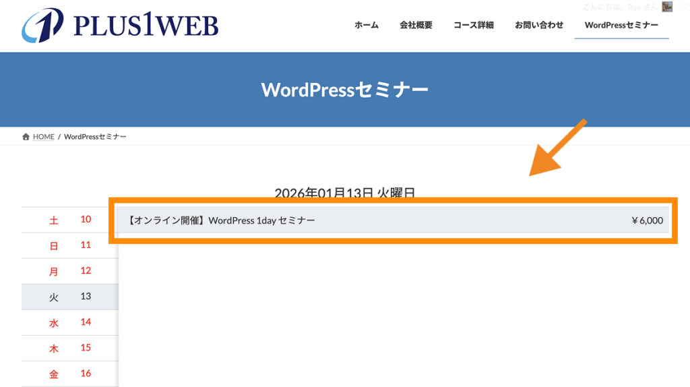Image resolution: width=690 pixels, height=387 pixels.
Task: Open the ホーム menu item
Action: coord(367,26)
